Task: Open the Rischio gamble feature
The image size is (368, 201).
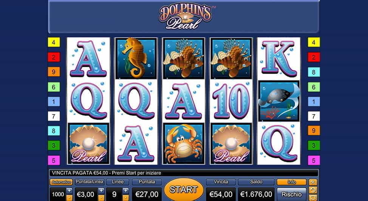Action: [291, 194]
